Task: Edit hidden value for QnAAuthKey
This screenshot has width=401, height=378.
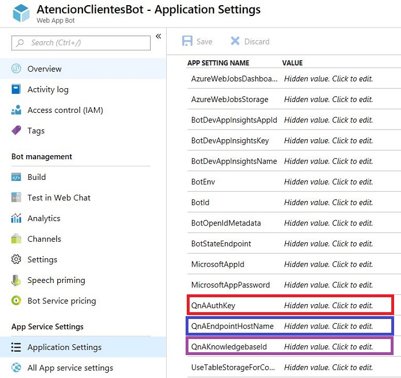Action: pos(328,305)
